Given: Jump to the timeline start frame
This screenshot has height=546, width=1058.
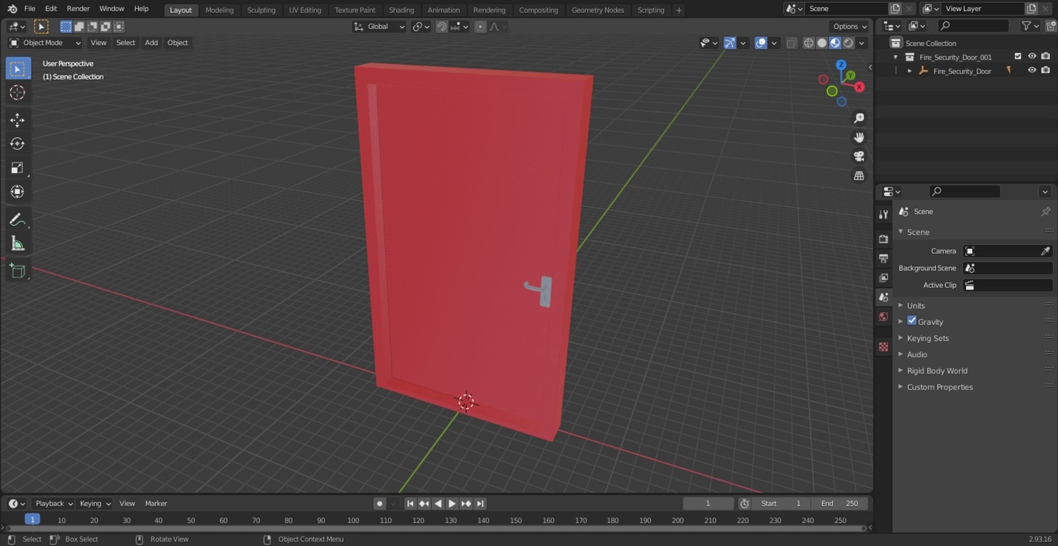Looking at the screenshot, I should (x=410, y=504).
